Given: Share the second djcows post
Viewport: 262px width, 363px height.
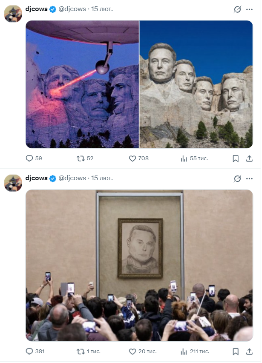Looking at the screenshot, I should pyautogui.click(x=250, y=351).
